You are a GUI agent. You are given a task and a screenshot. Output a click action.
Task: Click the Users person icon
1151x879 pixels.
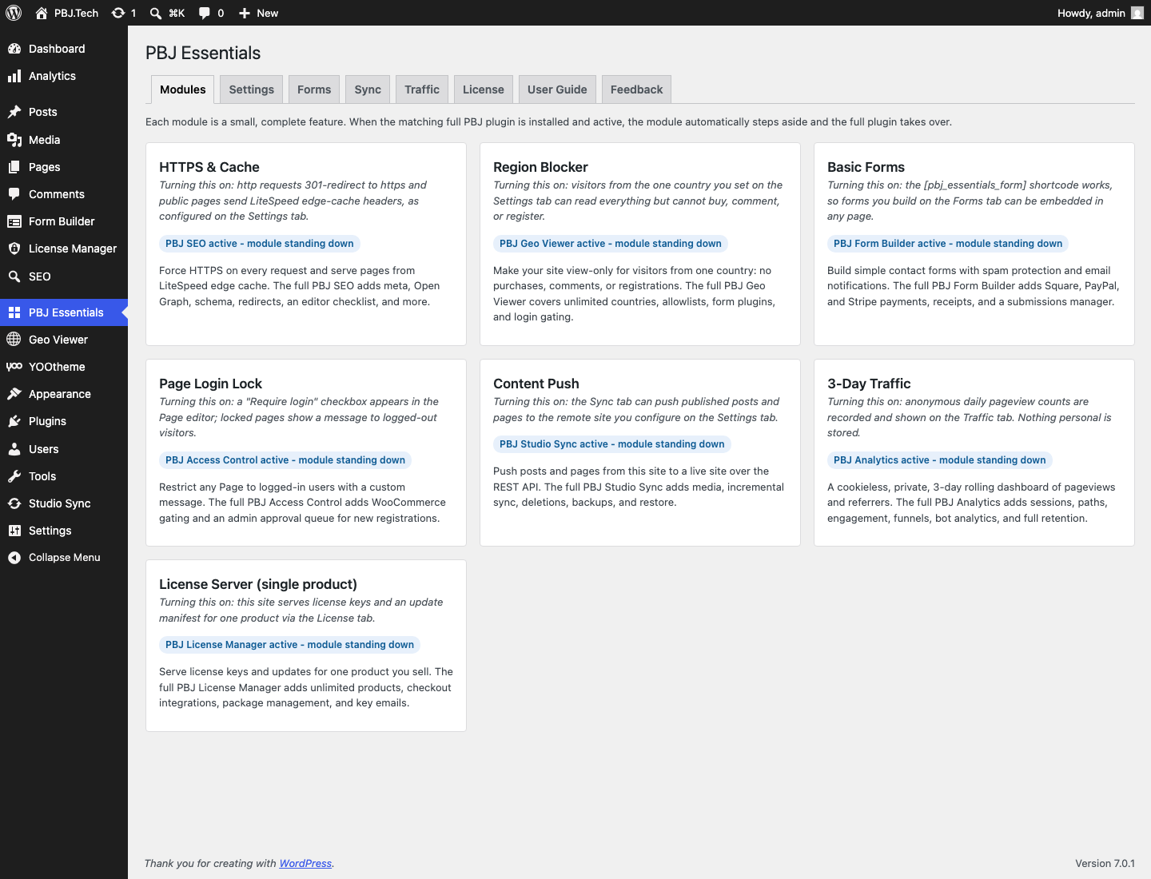coord(14,449)
